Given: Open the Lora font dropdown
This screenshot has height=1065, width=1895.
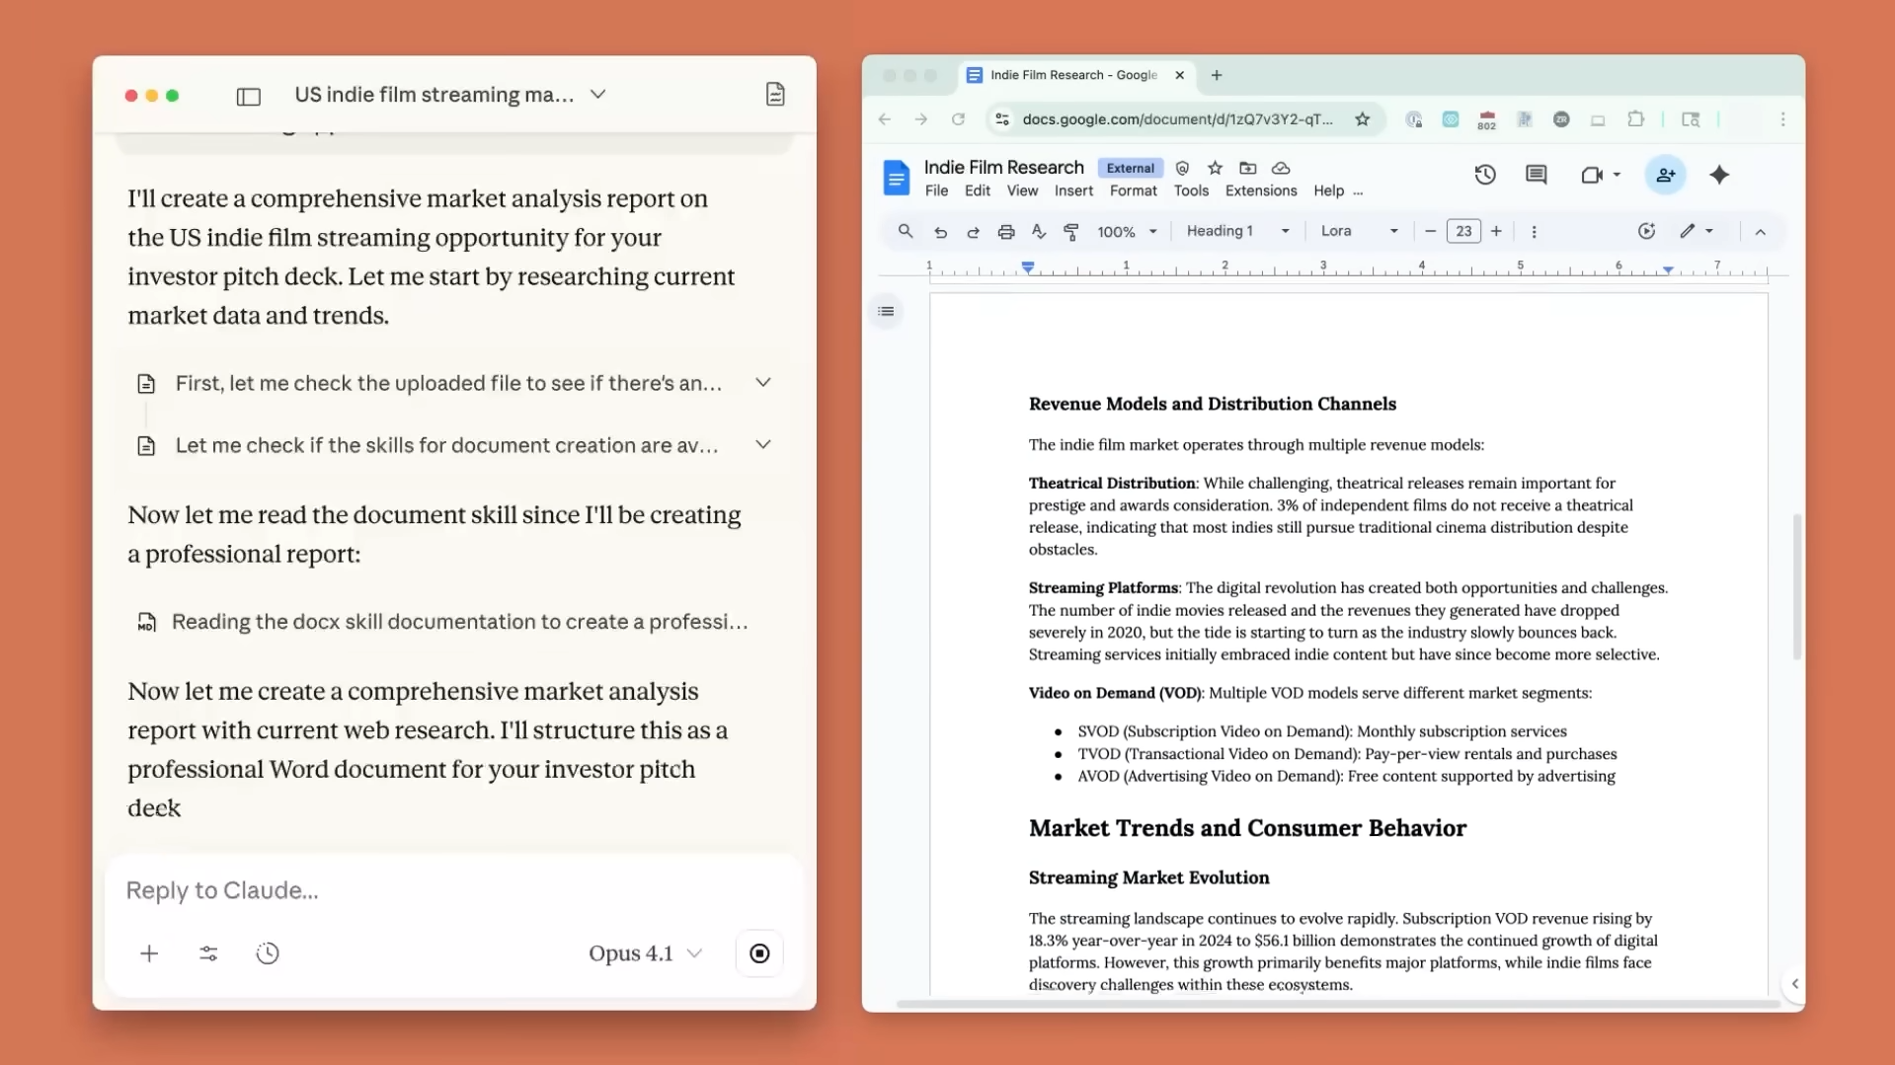Looking at the screenshot, I should click(x=1359, y=231).
